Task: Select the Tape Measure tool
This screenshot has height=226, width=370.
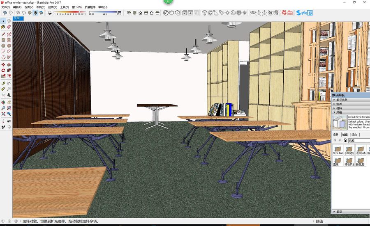Action: (x=3, y=83)
